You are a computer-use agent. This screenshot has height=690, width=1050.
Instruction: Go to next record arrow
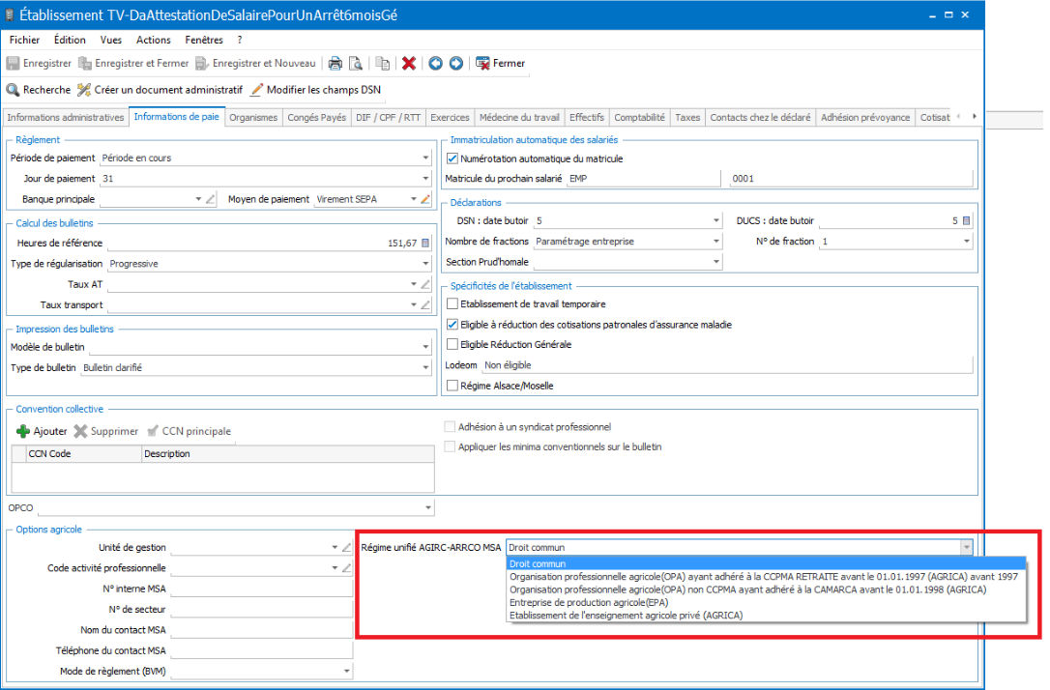[456, 64]
